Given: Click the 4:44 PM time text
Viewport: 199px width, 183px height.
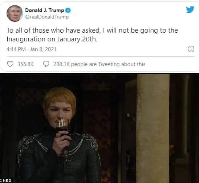Looking at the screenshot, I should coord(16,49).
